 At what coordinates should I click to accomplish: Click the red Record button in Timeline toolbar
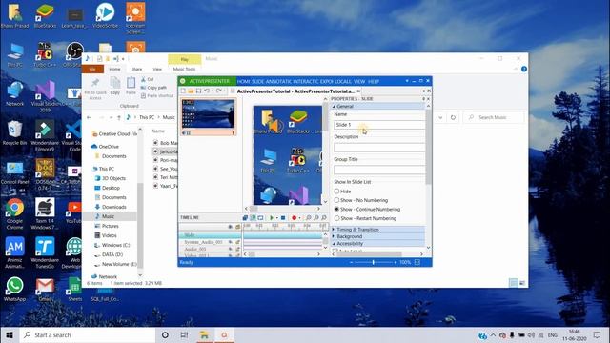coord(295,218)
